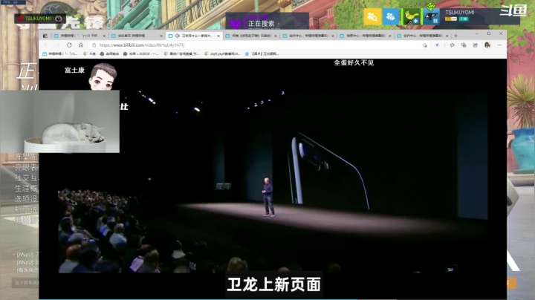Open the Favorites list icon
This screenshot has height=300, width=535.
tap(452, 45)
